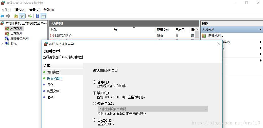Screen dimensions: 263x128
Task: Select 入站规则 in the console tree
Action: [16, 28]
